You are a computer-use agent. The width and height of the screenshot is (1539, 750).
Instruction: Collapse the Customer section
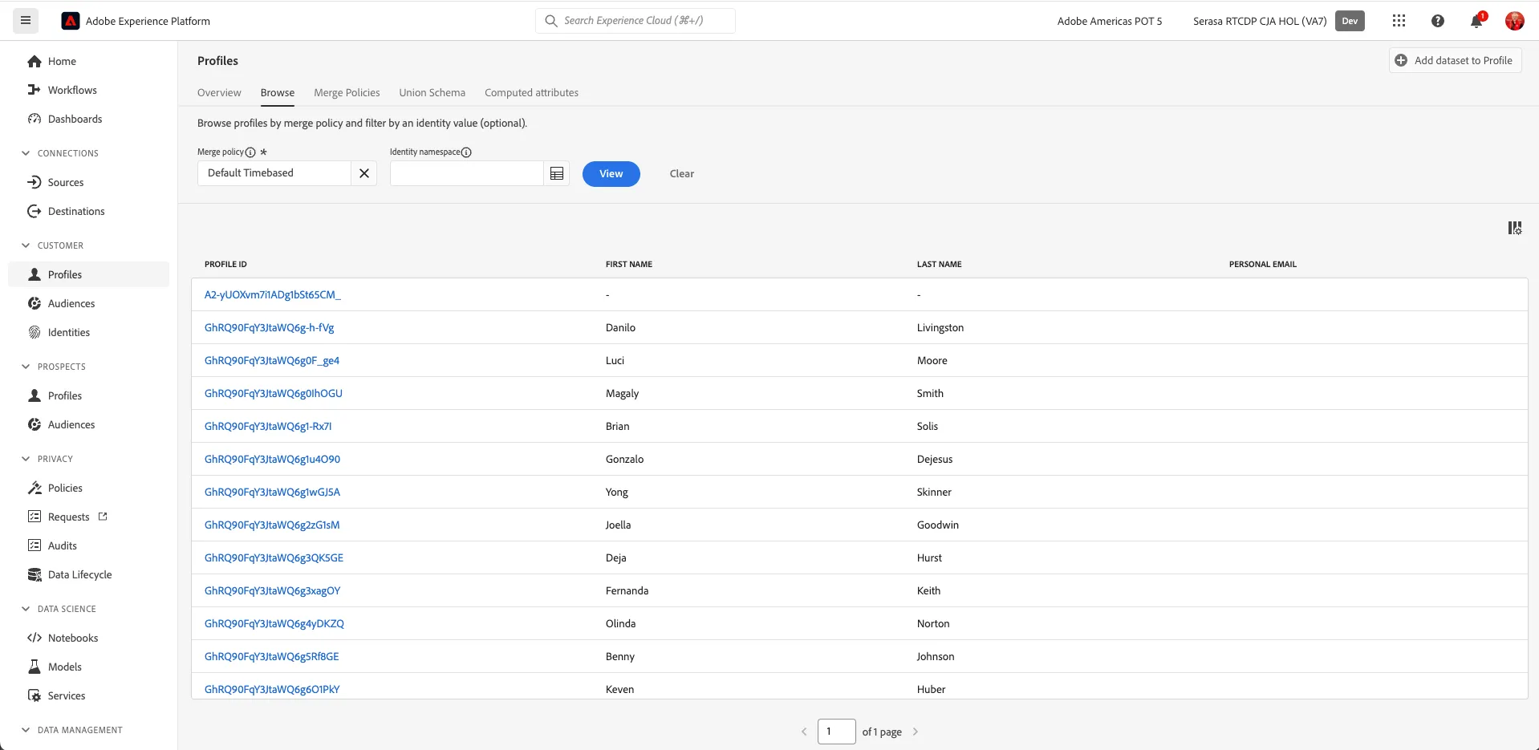[26, 245]
